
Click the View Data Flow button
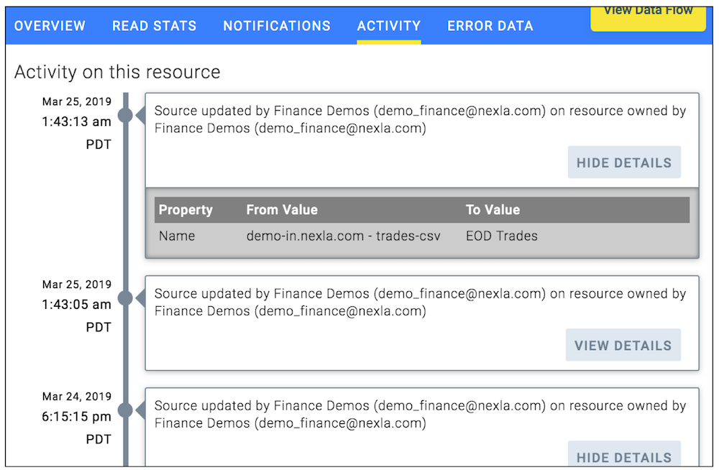pyautogui.click(x=648, y=19)
